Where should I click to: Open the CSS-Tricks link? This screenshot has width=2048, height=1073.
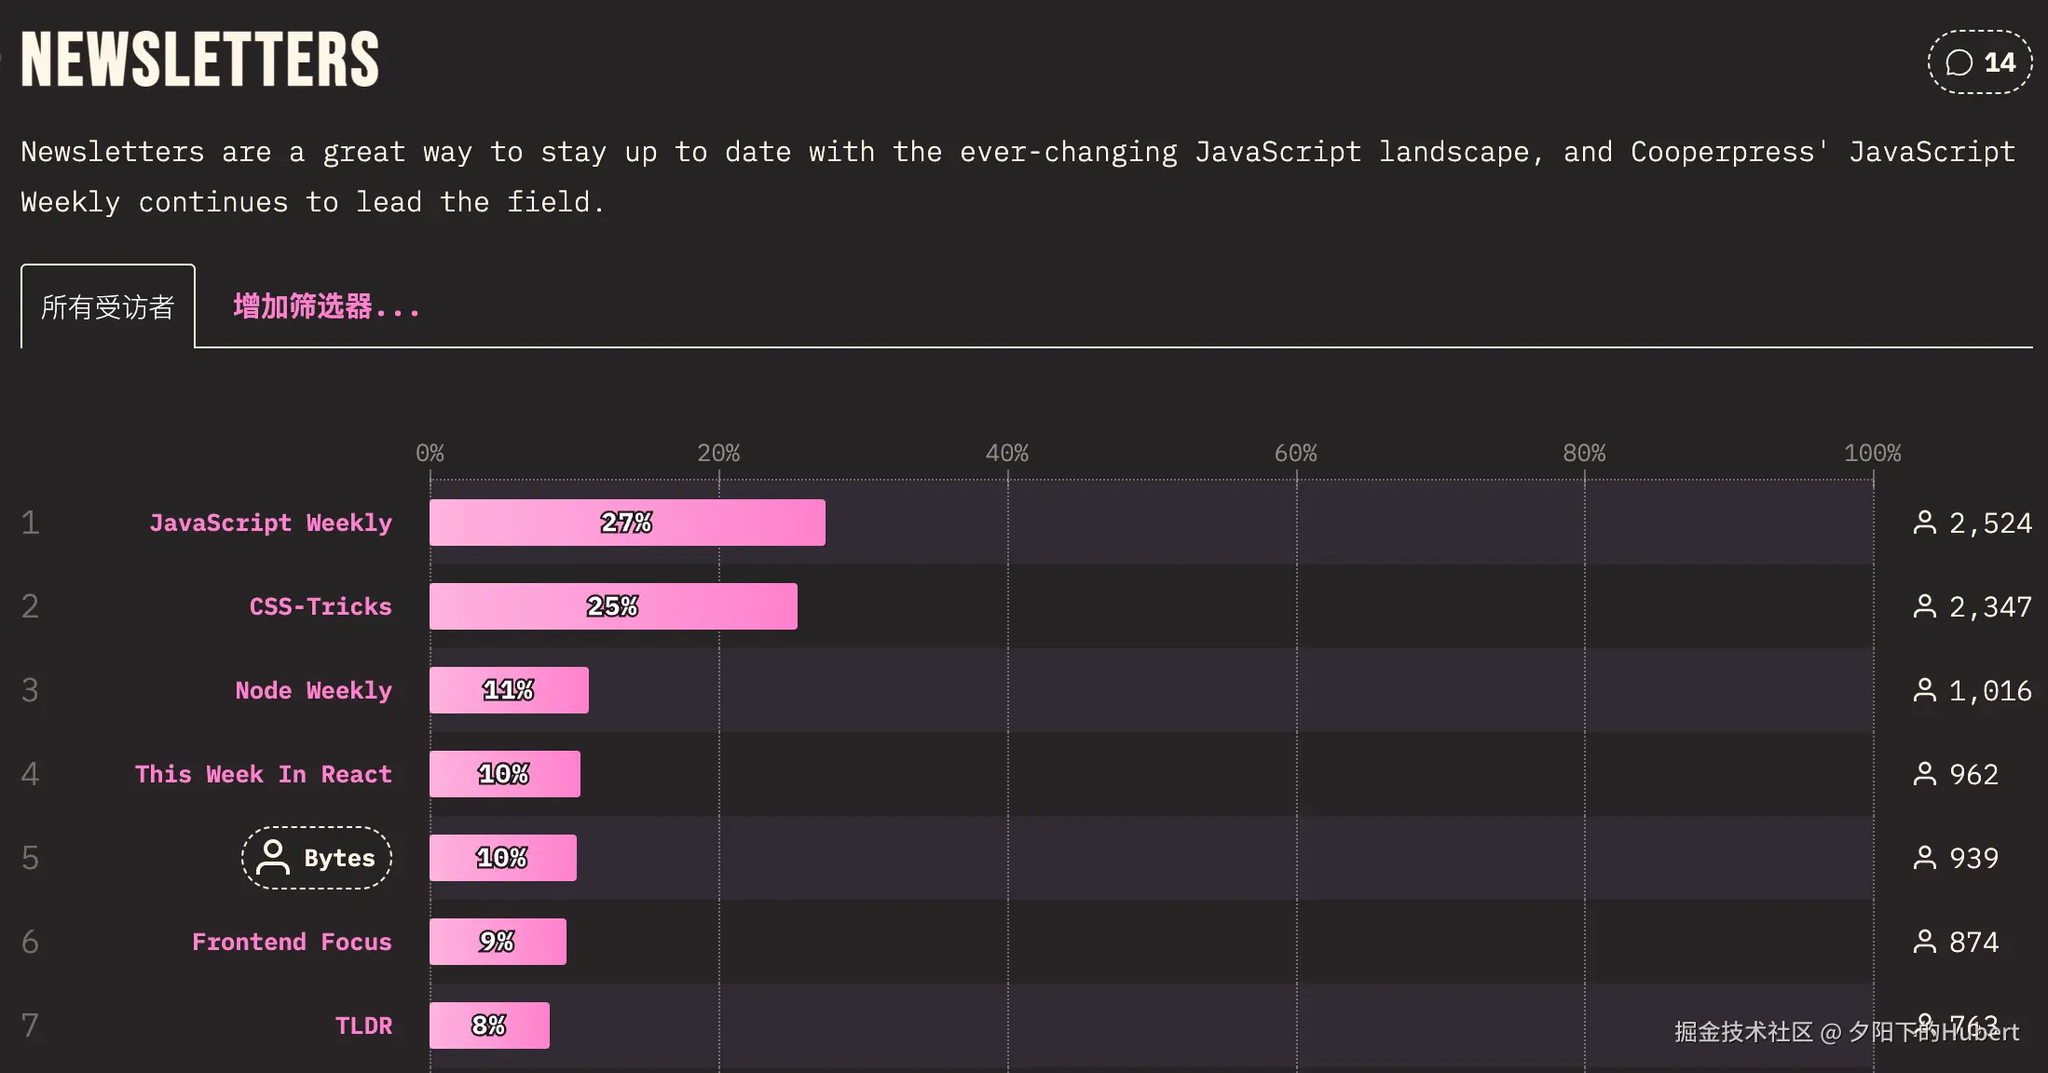point(321,606)
